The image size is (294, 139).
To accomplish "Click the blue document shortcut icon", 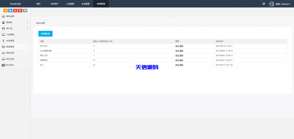I will (x=10, y=11).
